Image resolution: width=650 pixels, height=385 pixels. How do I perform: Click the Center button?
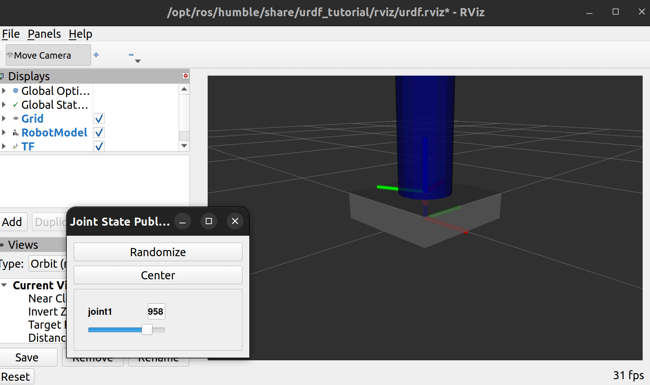coord(158,275)
